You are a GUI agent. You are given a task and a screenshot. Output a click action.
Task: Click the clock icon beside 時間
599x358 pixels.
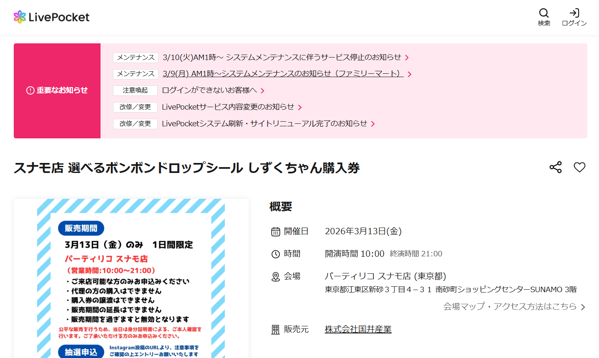275,253
